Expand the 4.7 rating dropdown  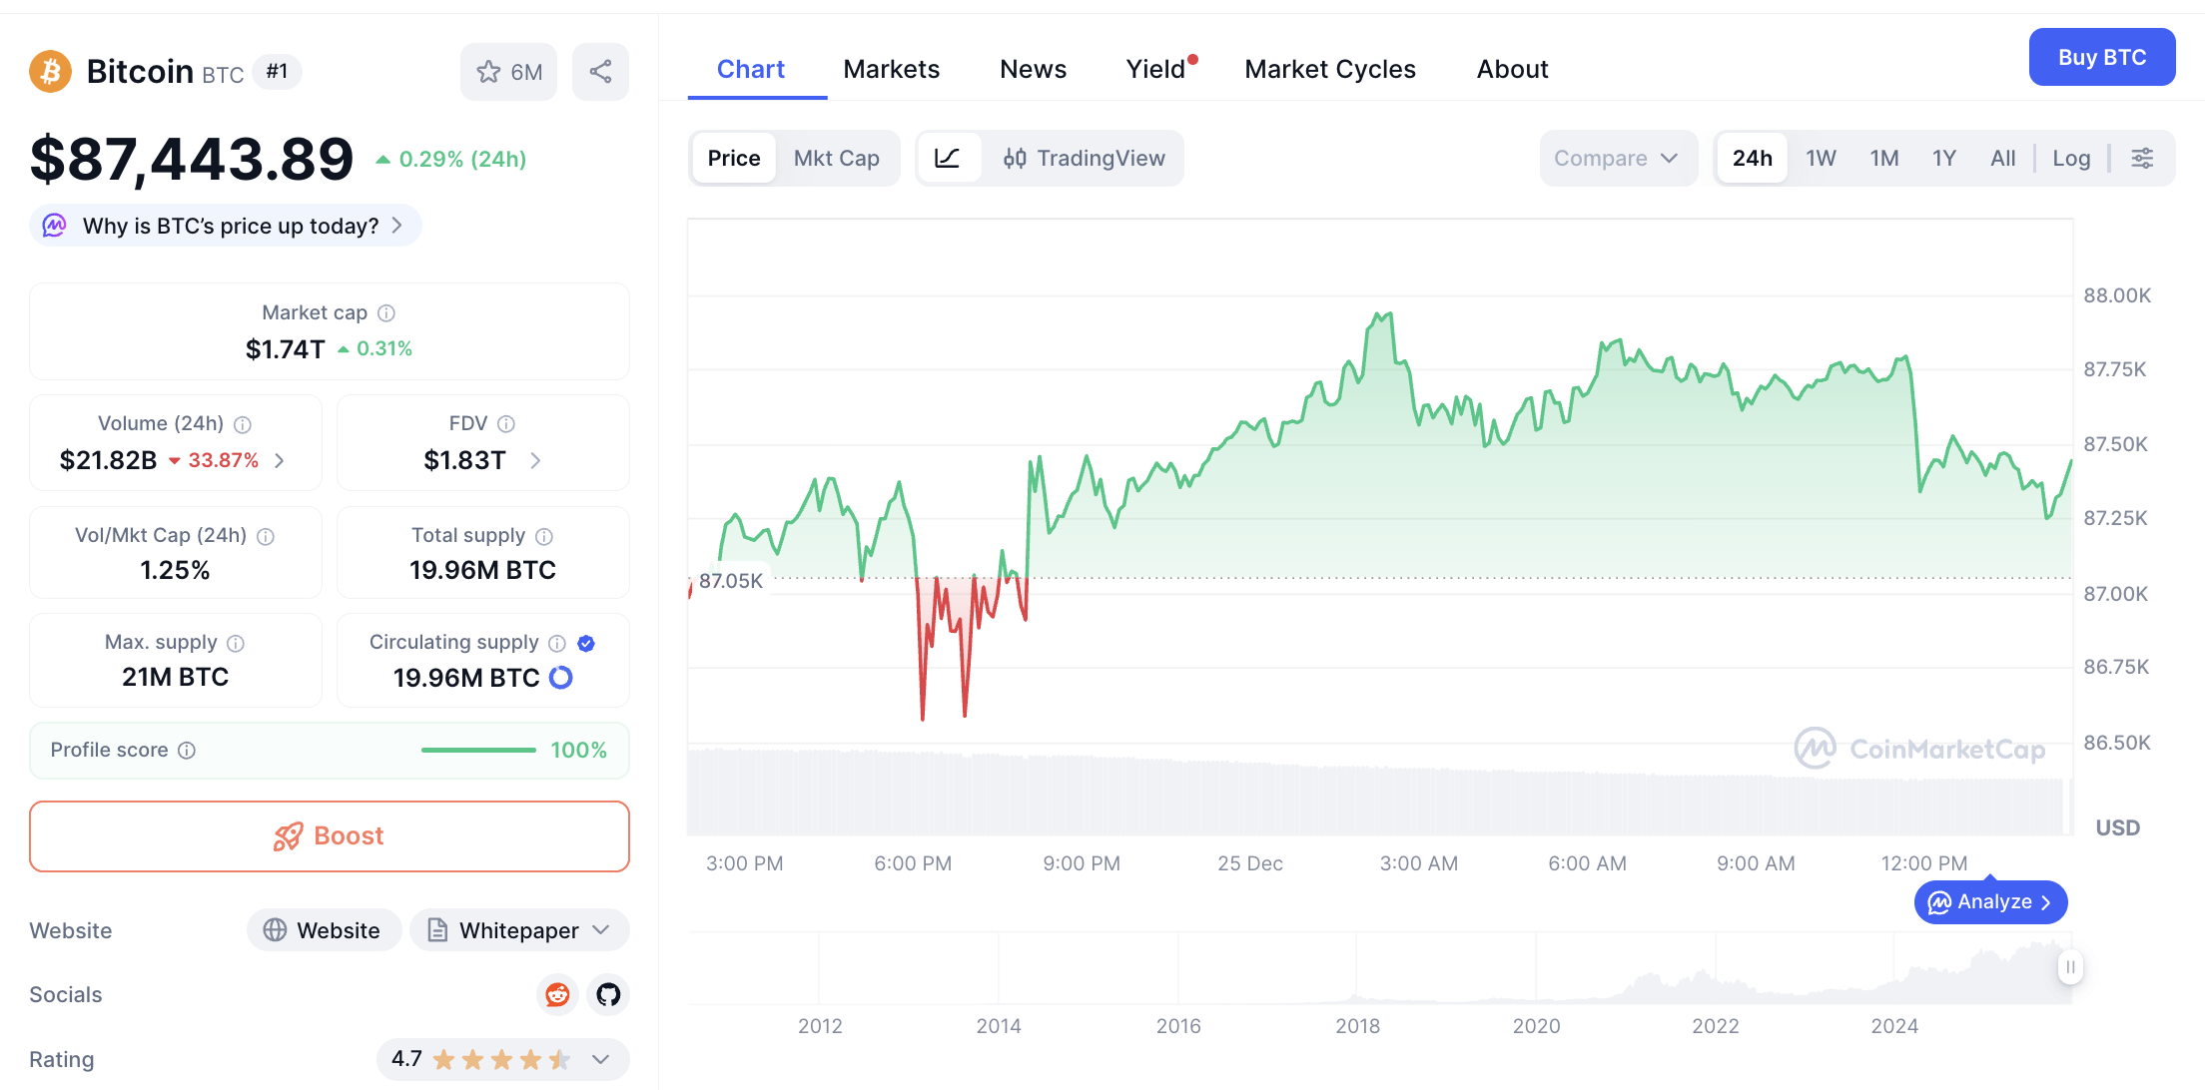600,1059
